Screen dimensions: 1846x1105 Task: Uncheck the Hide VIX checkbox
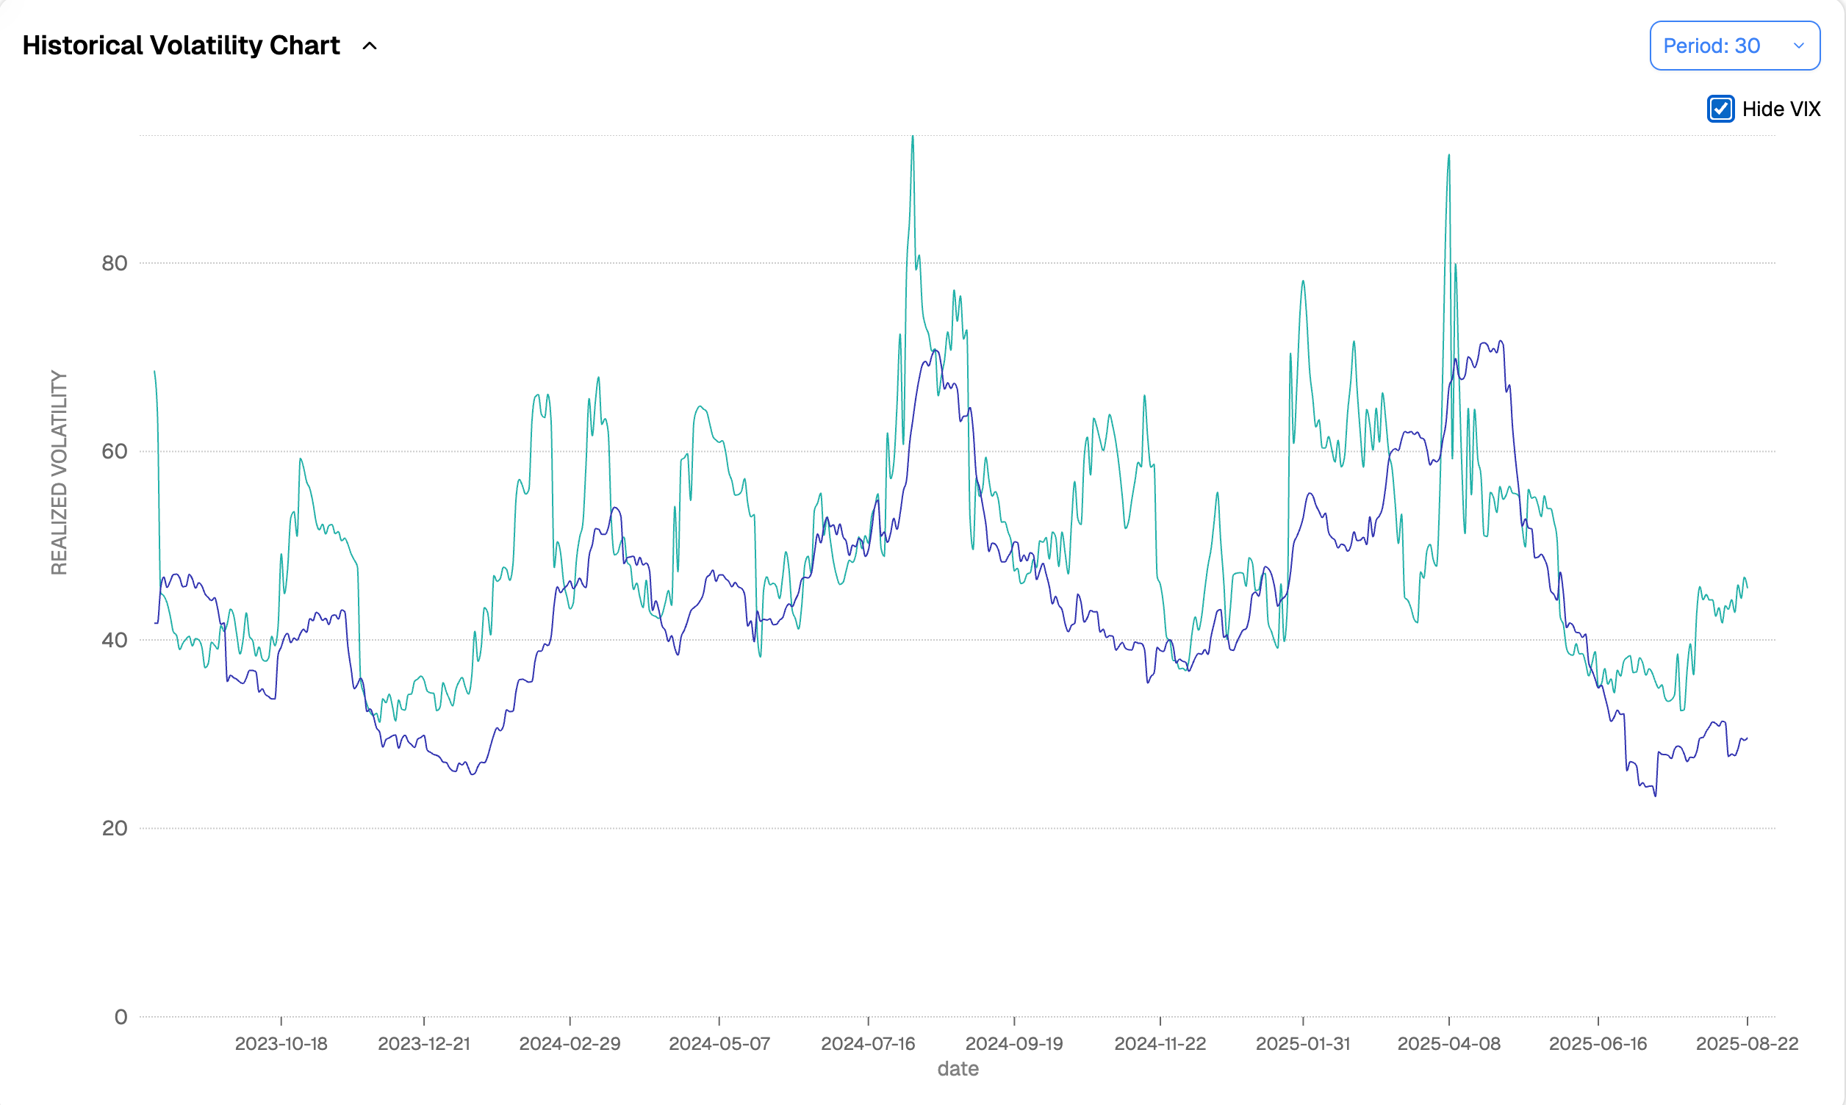point(1720,109)
